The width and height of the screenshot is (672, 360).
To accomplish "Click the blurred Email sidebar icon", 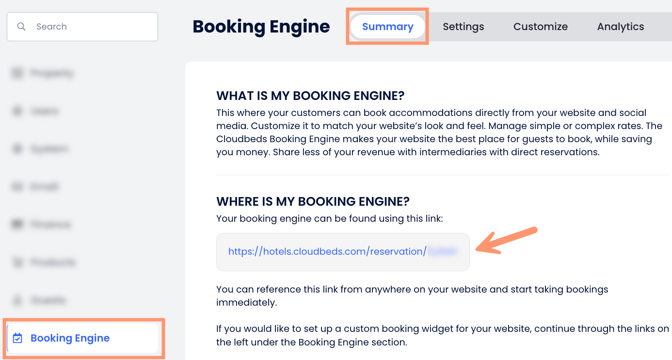I will [x=17, y=187].
